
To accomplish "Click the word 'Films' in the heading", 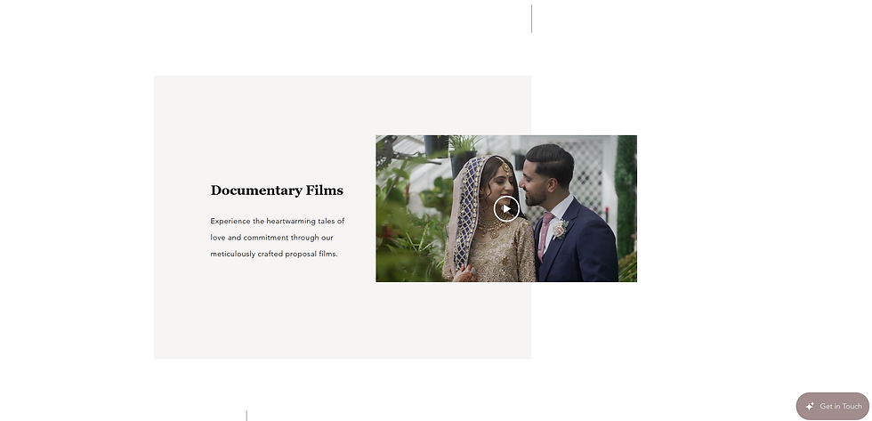I will 324,190.
